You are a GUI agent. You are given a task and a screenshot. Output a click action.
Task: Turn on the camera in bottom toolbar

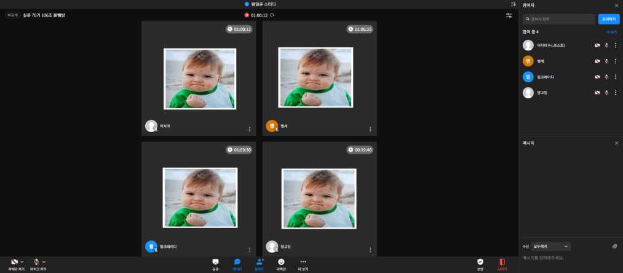(14, 262)
